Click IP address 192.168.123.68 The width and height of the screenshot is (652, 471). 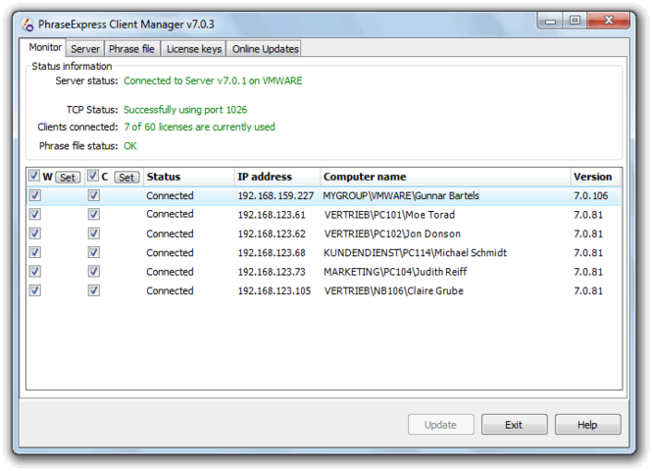(x=272, y=253)
